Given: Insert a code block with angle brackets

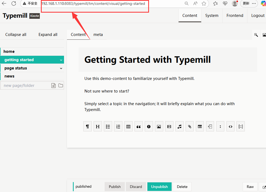Looking at the screenshot, I should (230, 126).
